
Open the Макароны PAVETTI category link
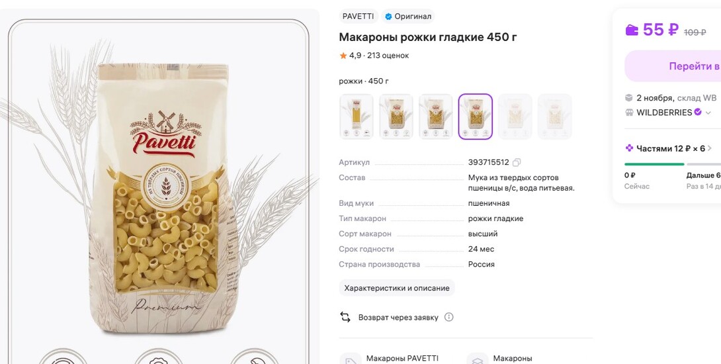(x=402, y=358)
